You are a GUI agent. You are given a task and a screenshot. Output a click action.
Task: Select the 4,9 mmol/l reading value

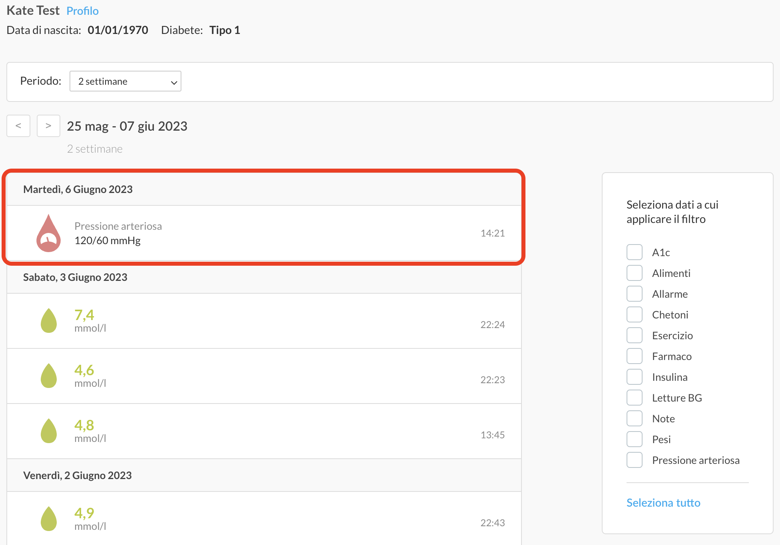point(84,513)
